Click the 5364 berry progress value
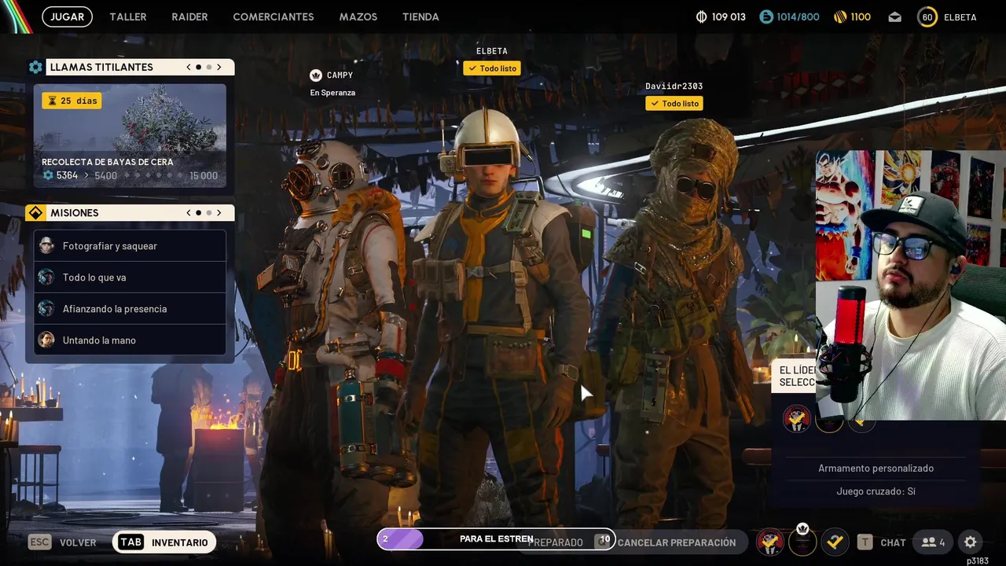Viewport: 1006px width, 566px height. point(67,175)
